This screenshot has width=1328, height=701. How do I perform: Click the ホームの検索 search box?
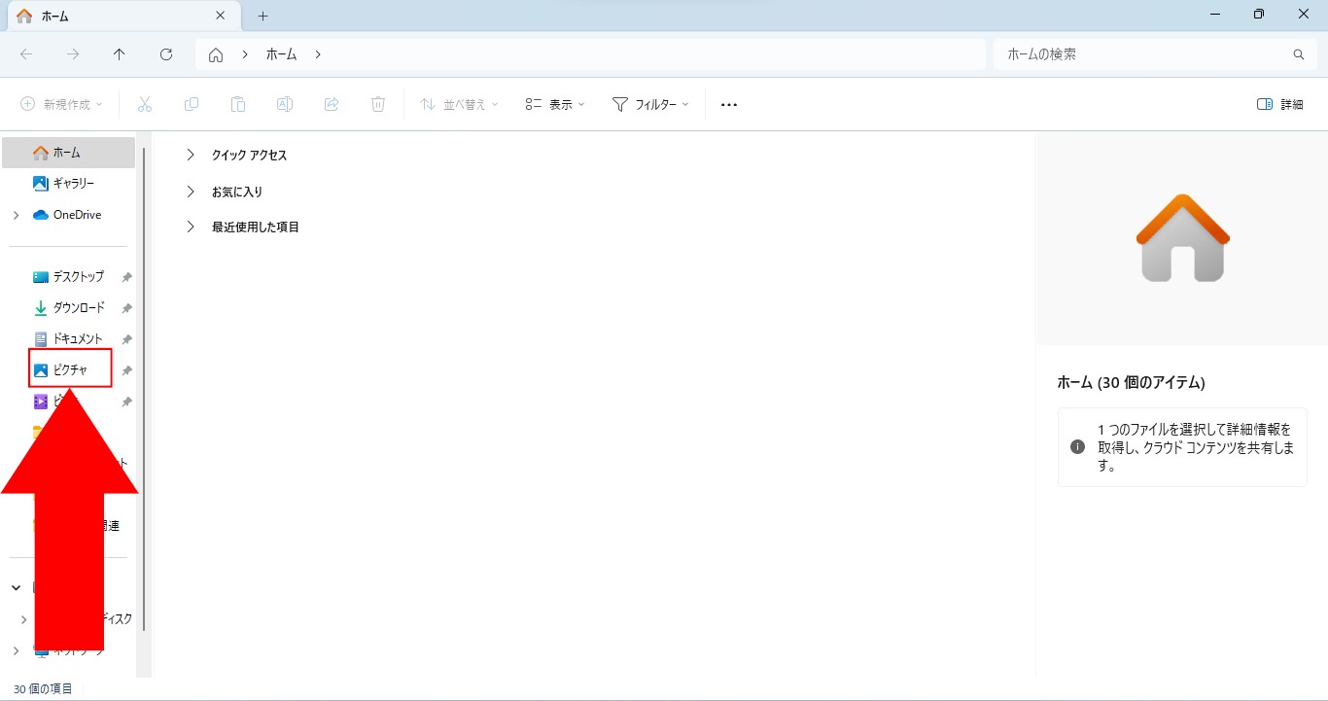[1142, 54]
